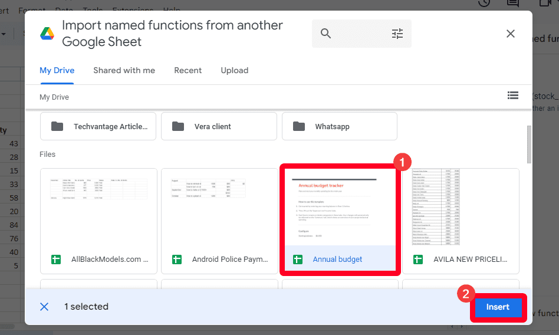Close the import dialog
The width and height of the screenshot is (559, 335).
[511, 34]
